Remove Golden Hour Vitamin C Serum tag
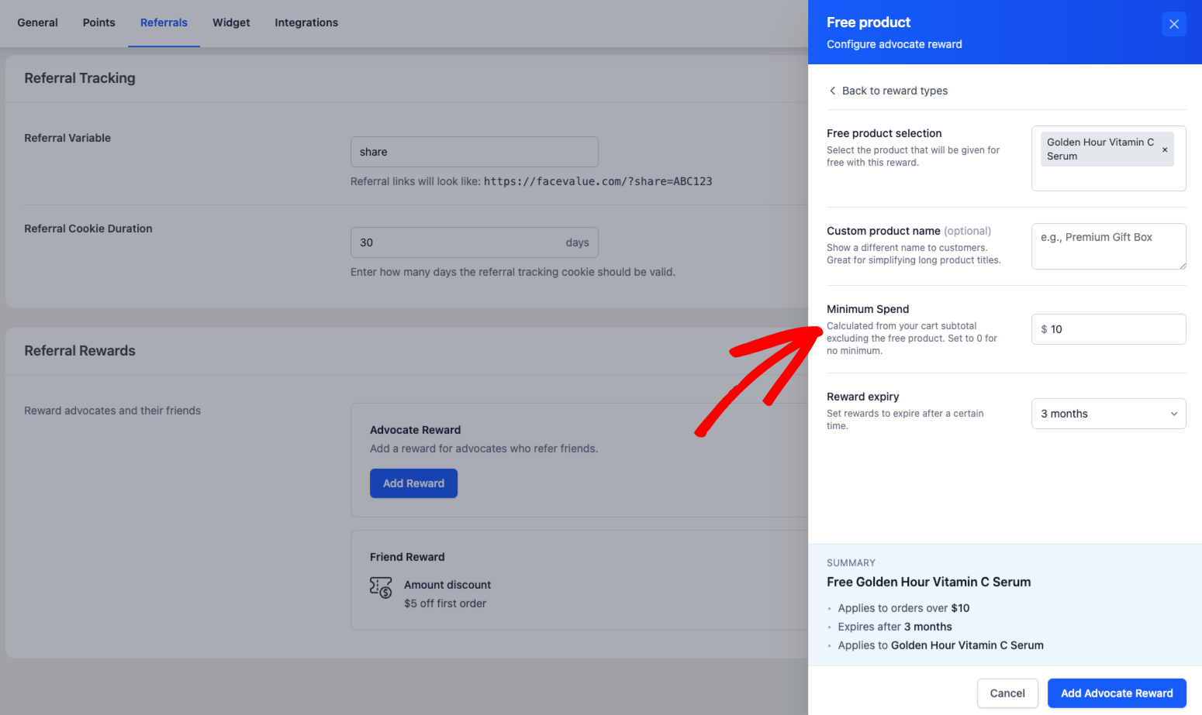The width and height of the screenshot is (1202, 715). [x=1164, y=150]
